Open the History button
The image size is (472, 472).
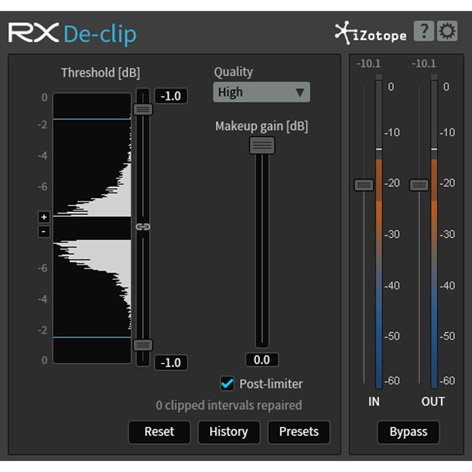[229, 432]
